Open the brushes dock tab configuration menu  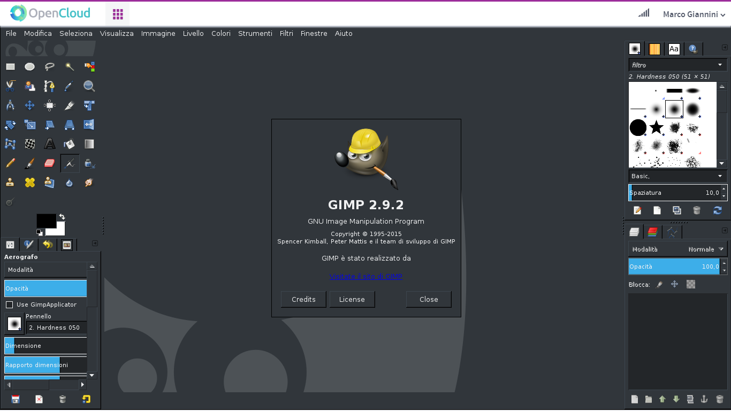tap(725, 48)
